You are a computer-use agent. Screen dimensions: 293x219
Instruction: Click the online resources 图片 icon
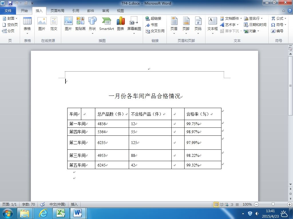pyautogui.click(x=42, y=24)
